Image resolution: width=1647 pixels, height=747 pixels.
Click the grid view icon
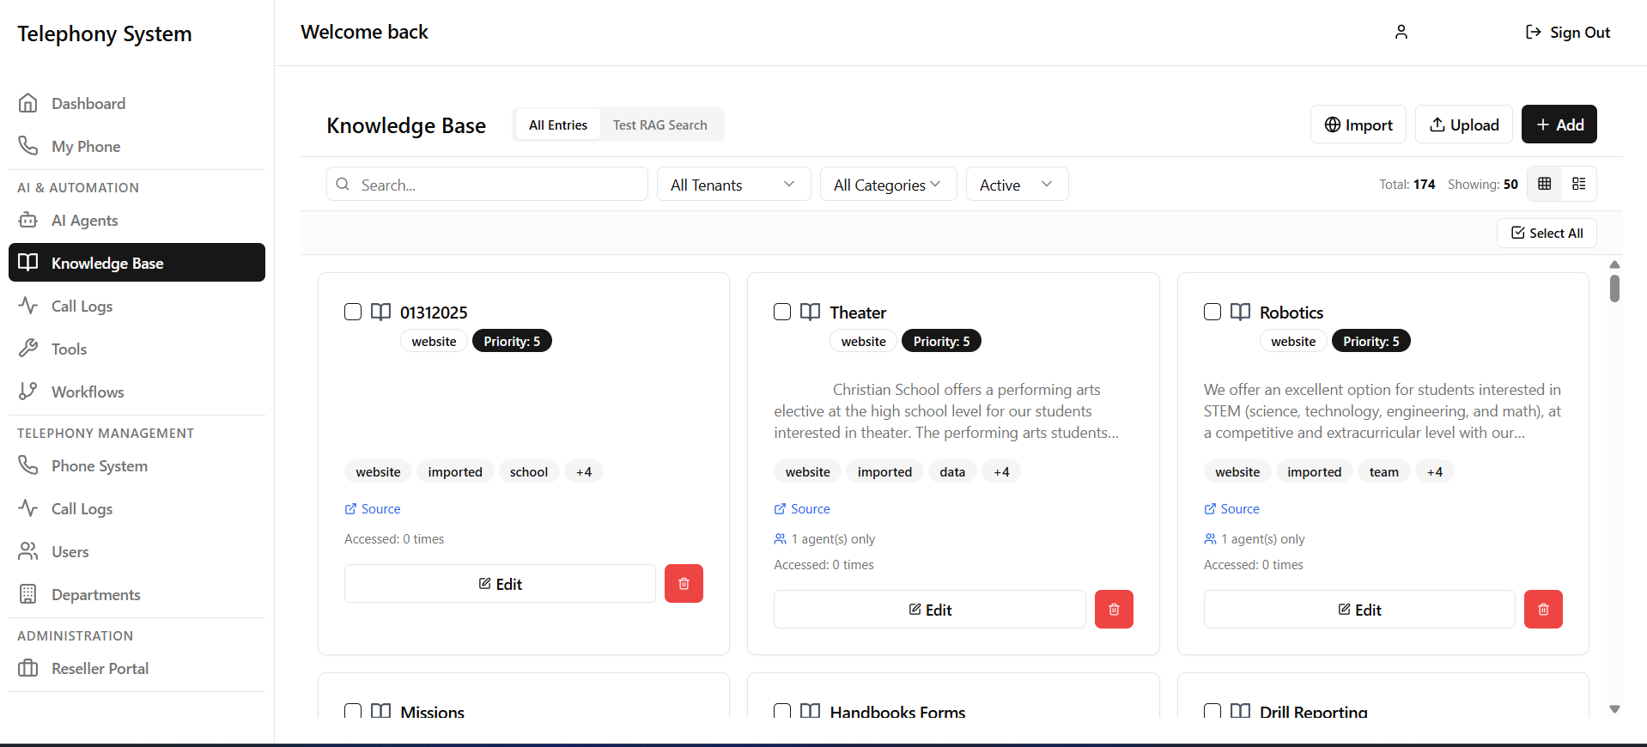(x=1544, y=184)
